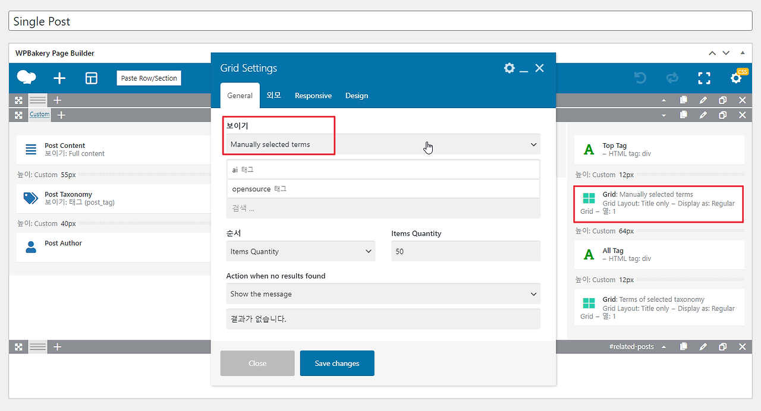Select the Post Taxonomy element

click(114, 198)
